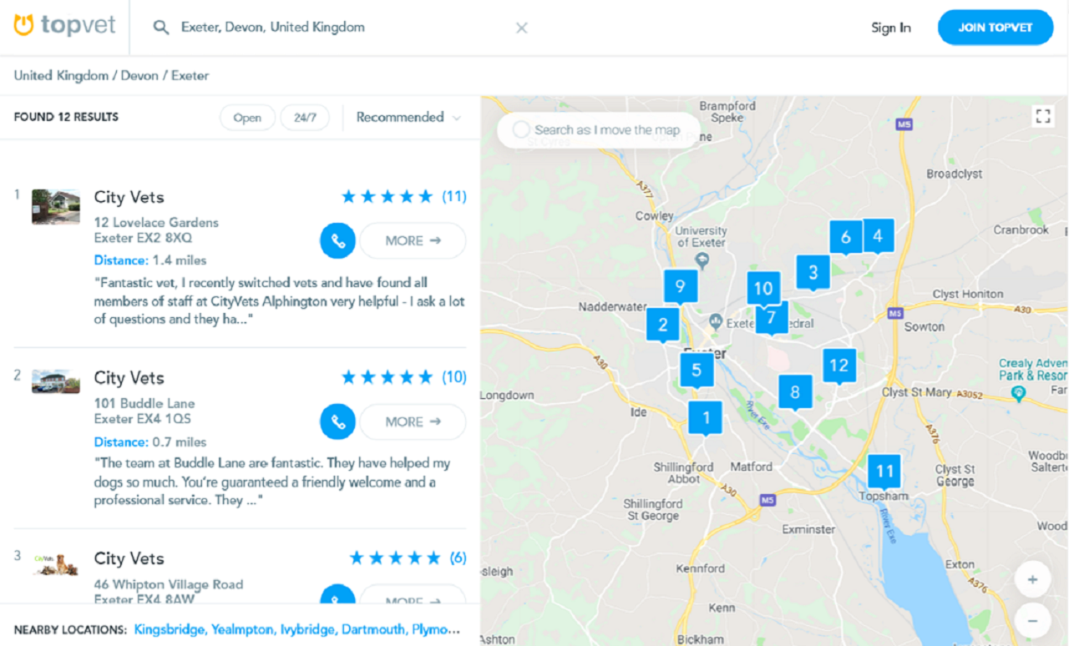Open the 6 reviews for City Vets
1069x651 pixels.
(458, 558)
